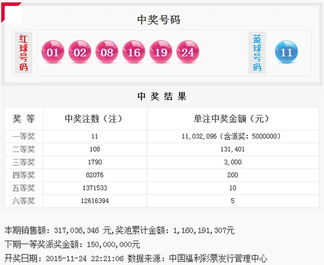Click the 3,000 third prize amount
This screenshot has width=324, height=265.
[x=233, y=162]
